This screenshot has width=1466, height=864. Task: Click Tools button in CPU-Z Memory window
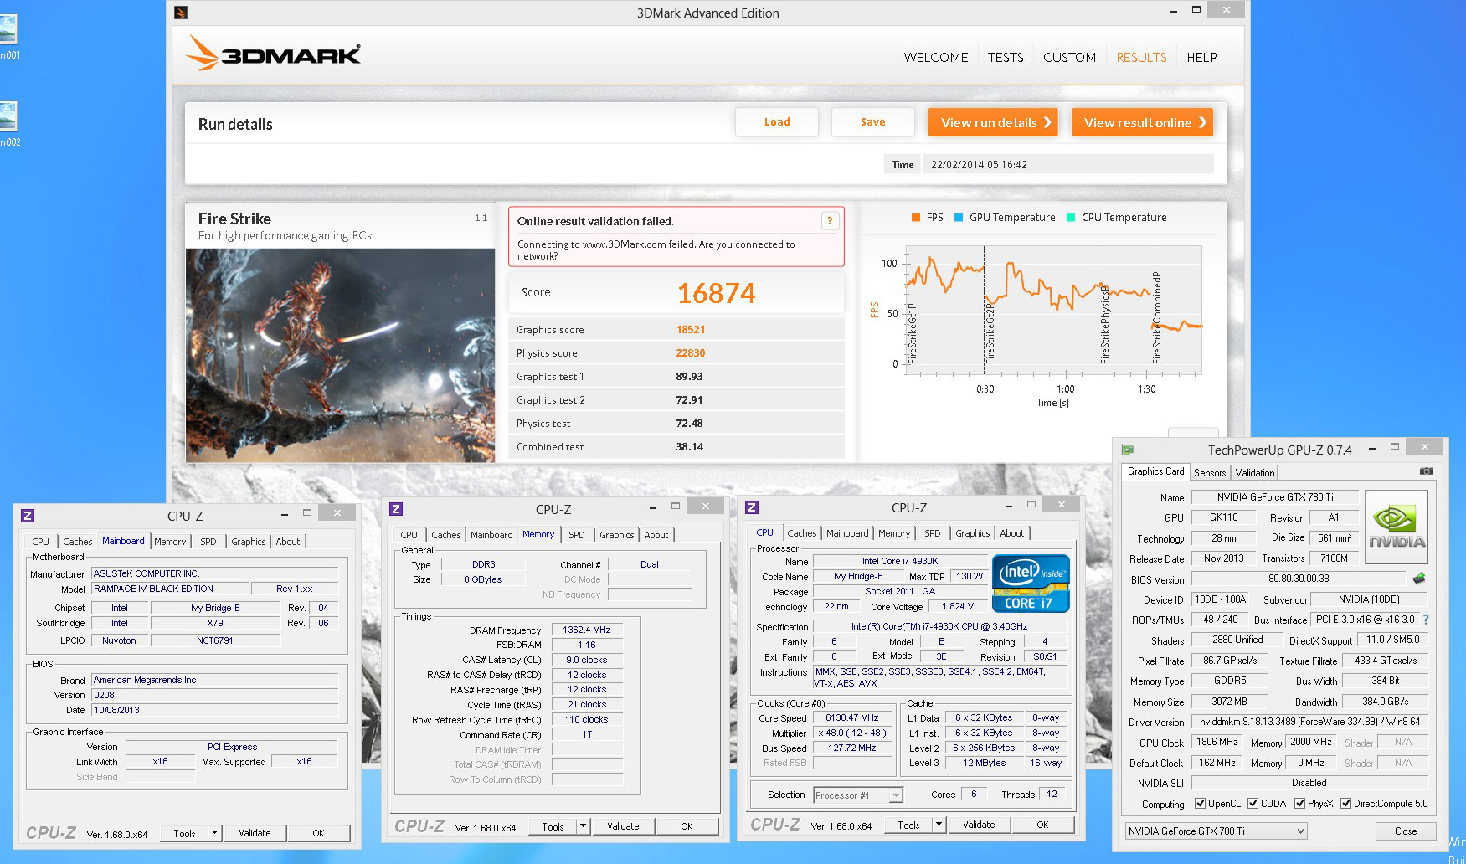click(x=553, y=826)
